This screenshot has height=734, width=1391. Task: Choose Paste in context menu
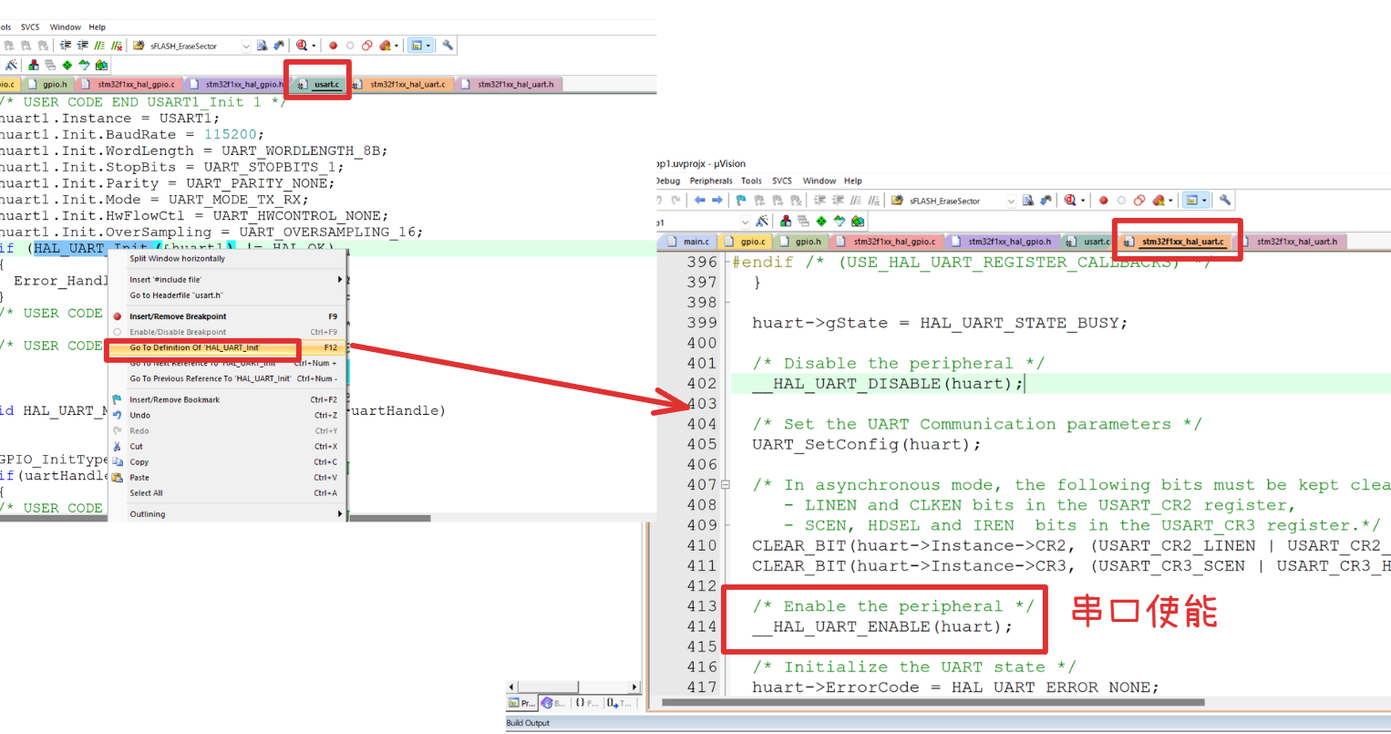click(x=226, y=478)
